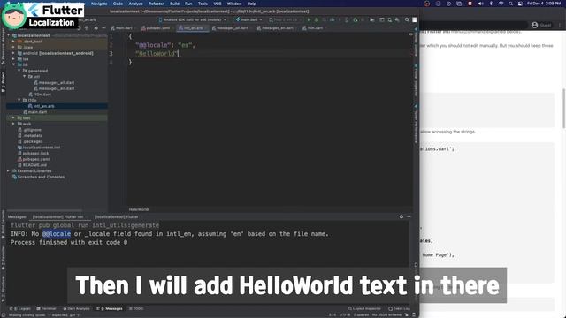Open Logcat tool window

tap(20, 309)
